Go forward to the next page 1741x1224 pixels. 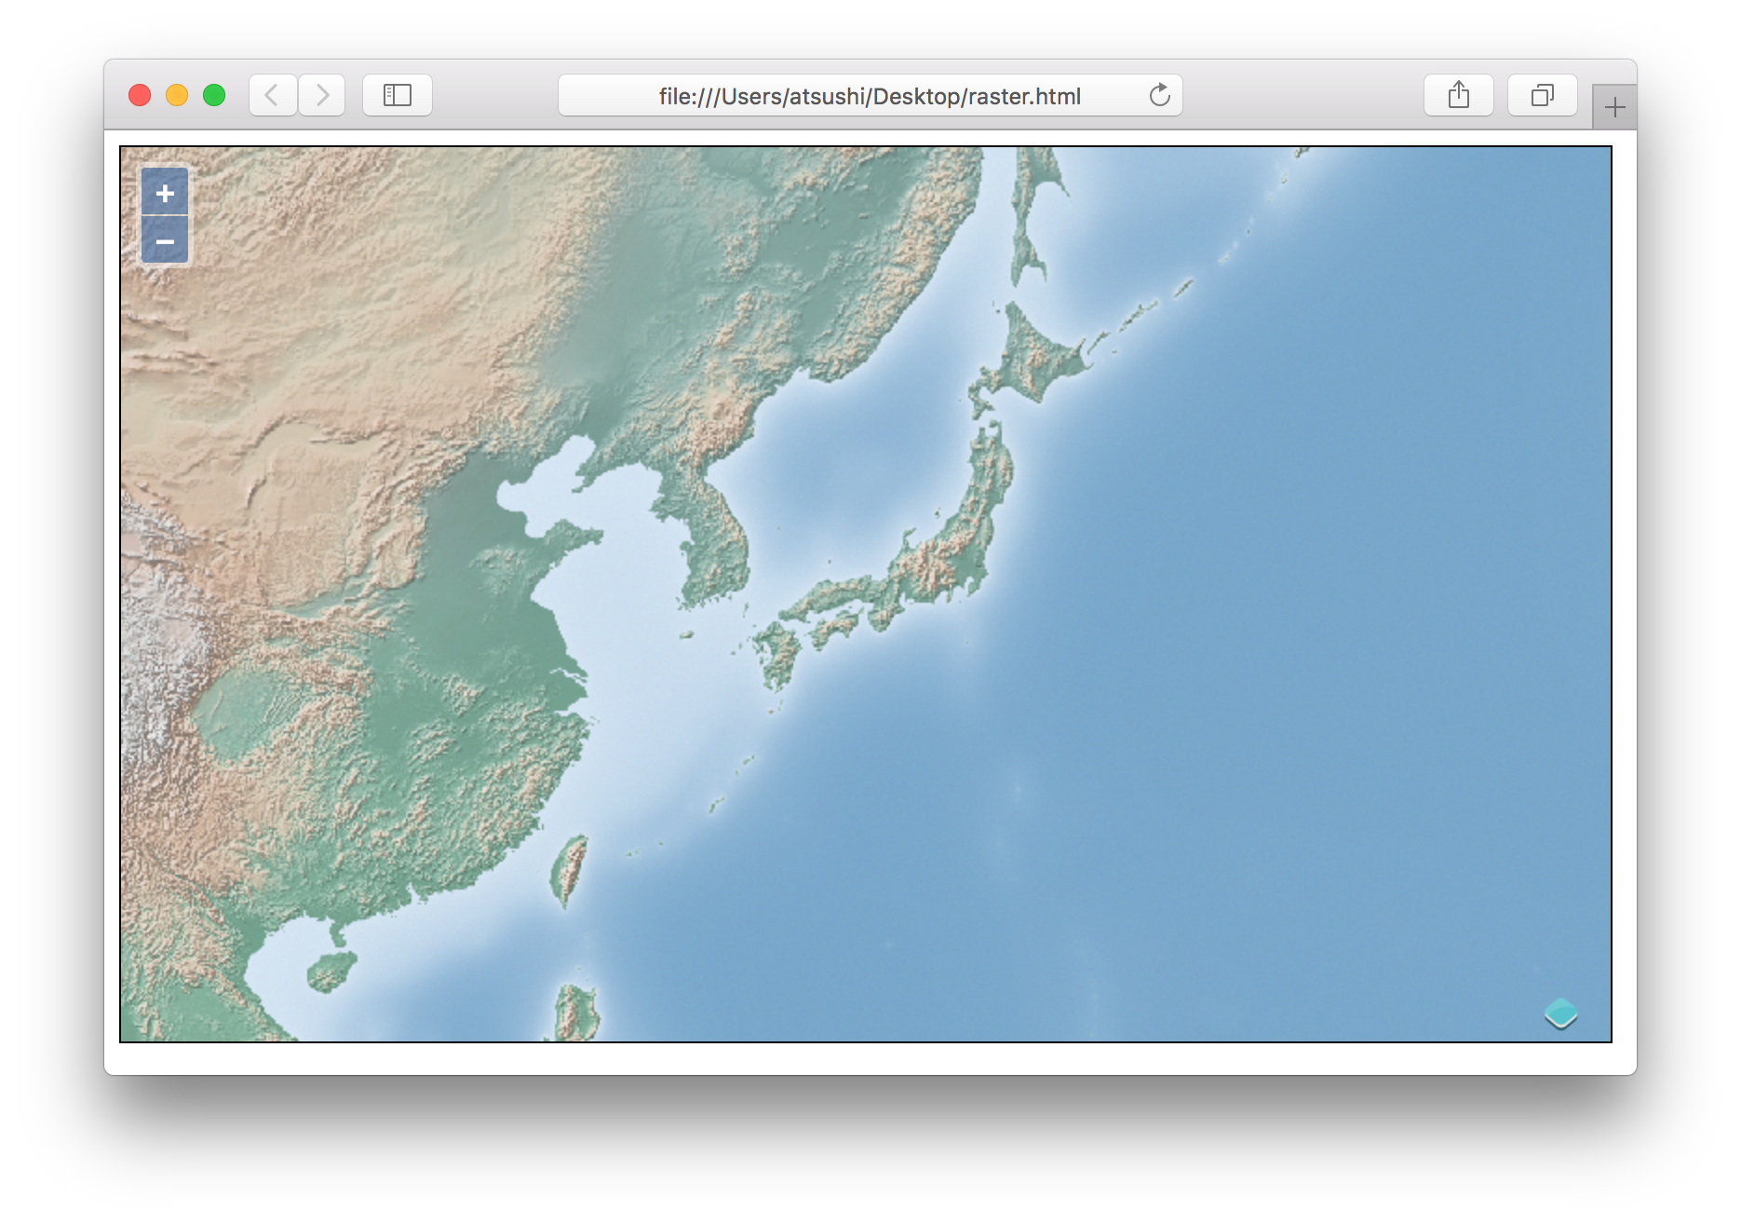(322, 95)
